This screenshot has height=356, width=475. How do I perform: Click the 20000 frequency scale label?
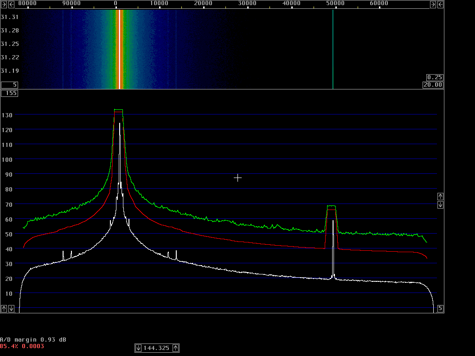pos(203,3)
